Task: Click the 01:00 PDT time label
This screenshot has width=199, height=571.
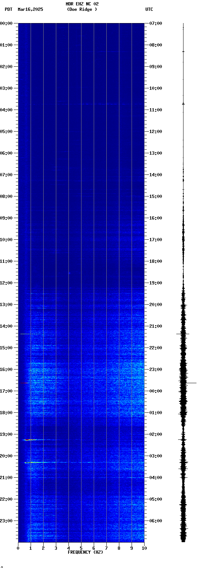Action: 6,45
